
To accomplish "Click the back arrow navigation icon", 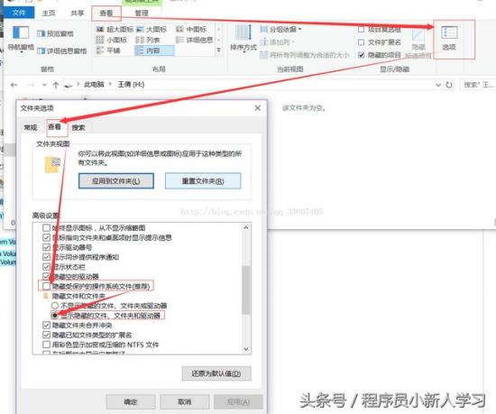I will (14, 85).
